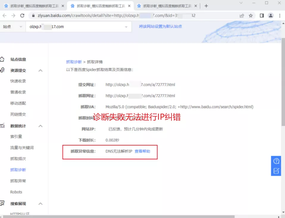Open the tab search chevron in the title bar
The image size is (285, 218).
pyautogui.click(x=241, y=3)
